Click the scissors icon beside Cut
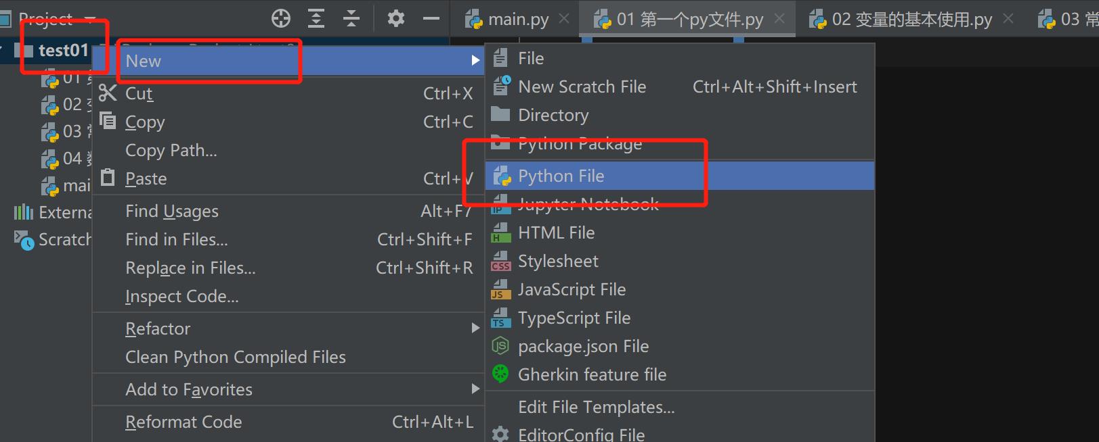The width and height of the screenshot is (1099, 442). (108, 93)
